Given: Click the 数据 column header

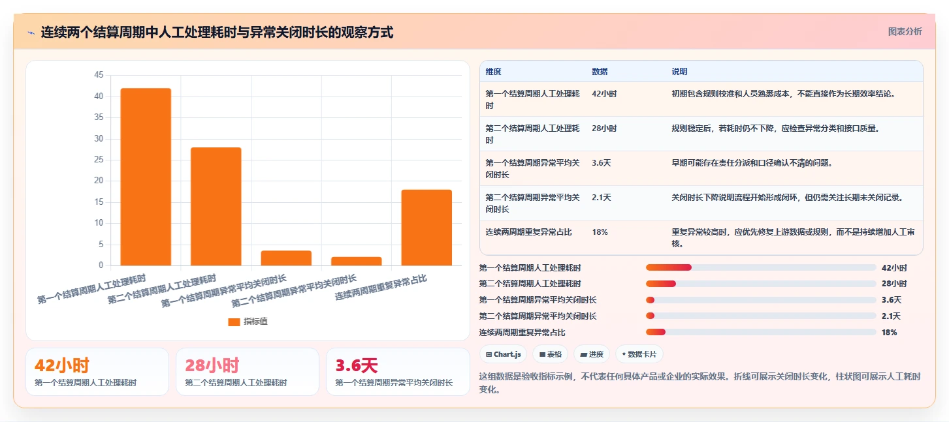Looking at the screenshot, I should click(600, 72).
